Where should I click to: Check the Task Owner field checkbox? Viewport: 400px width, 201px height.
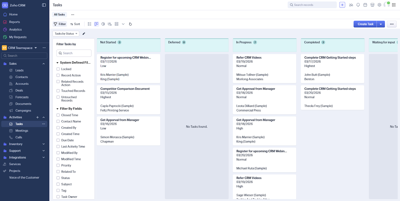[x=58, y=197]
